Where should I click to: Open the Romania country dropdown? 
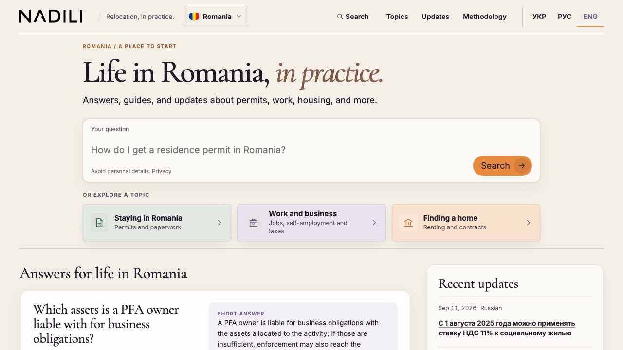tap(216, 17)
